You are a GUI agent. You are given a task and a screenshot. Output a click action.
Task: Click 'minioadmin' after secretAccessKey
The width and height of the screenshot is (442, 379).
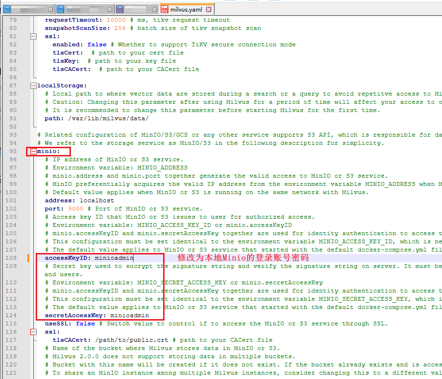[x=129, y=316]
